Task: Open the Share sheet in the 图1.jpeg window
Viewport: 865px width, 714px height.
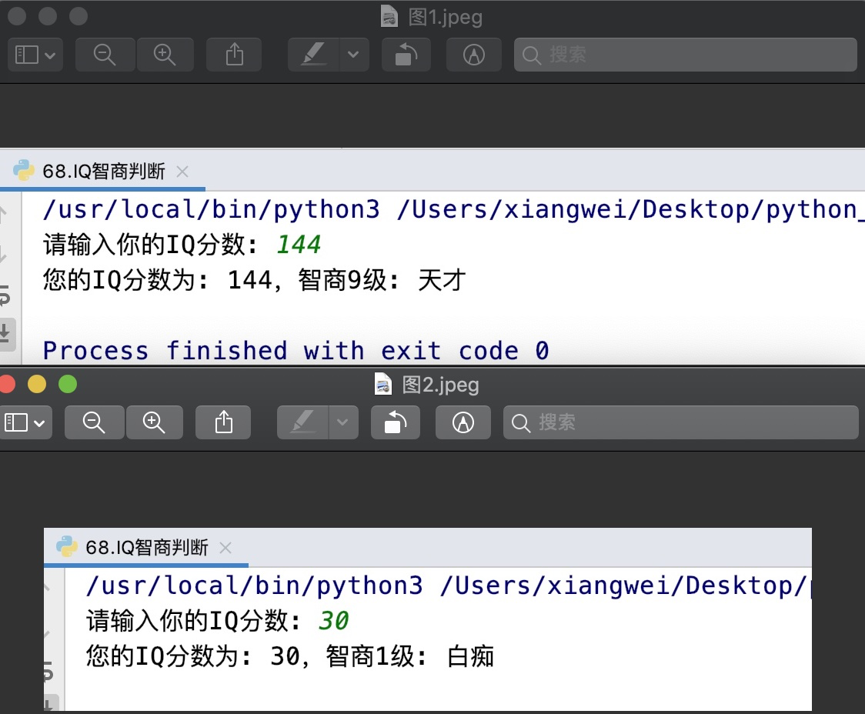Action: click(233, 54)
